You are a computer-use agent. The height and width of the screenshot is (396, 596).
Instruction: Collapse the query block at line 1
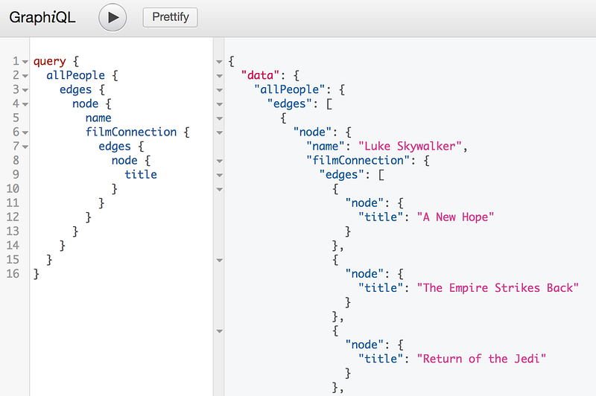click(x=25, y=62)
